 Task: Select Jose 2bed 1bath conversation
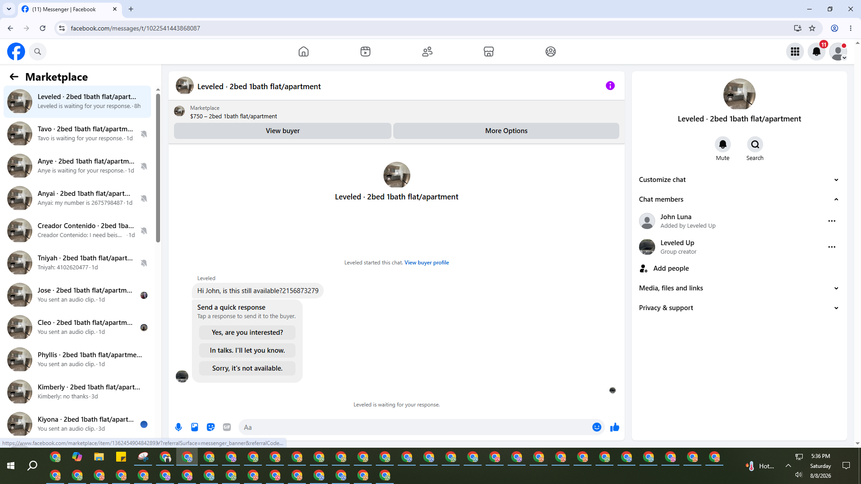(78, 295)
